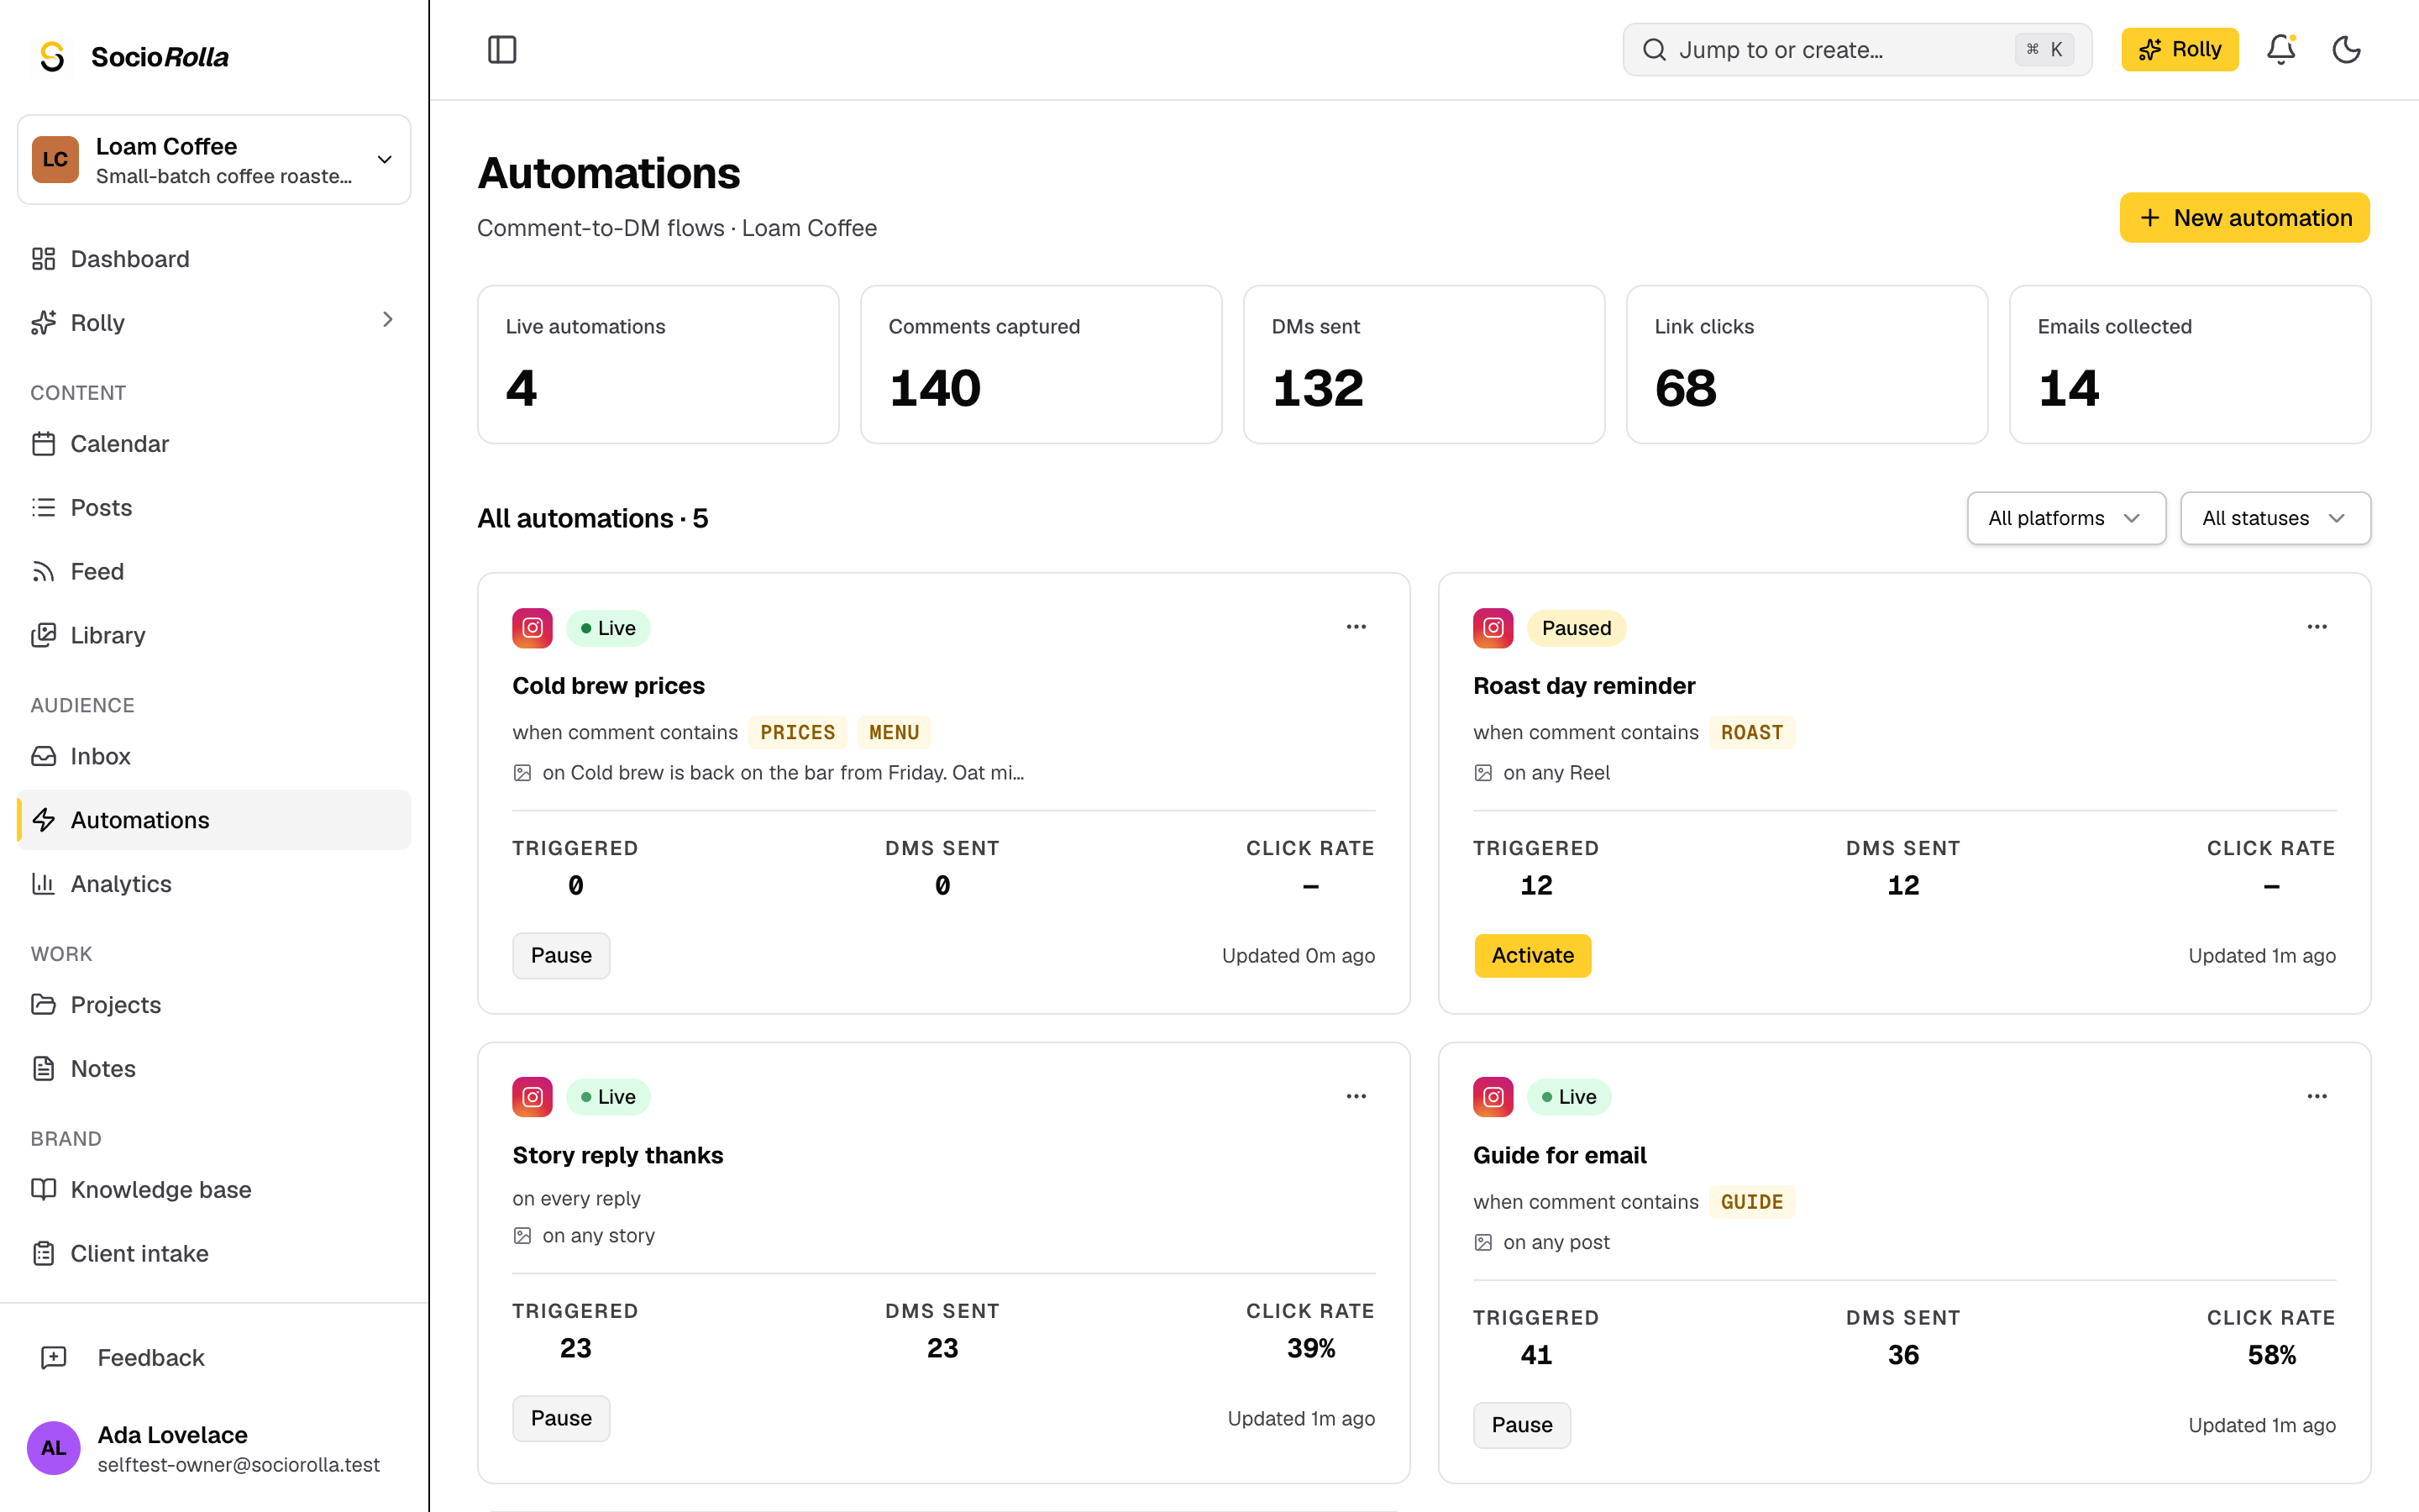
Task: Switch to dark mode with the moon icon
Action: coord(2346,50)
